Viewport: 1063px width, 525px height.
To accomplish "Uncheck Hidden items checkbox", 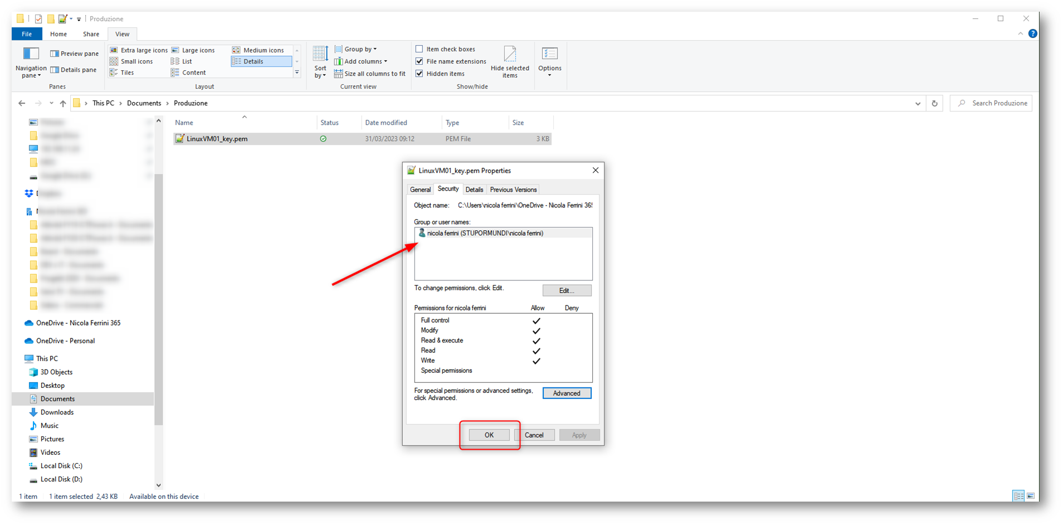I will [x=420, y=74].
